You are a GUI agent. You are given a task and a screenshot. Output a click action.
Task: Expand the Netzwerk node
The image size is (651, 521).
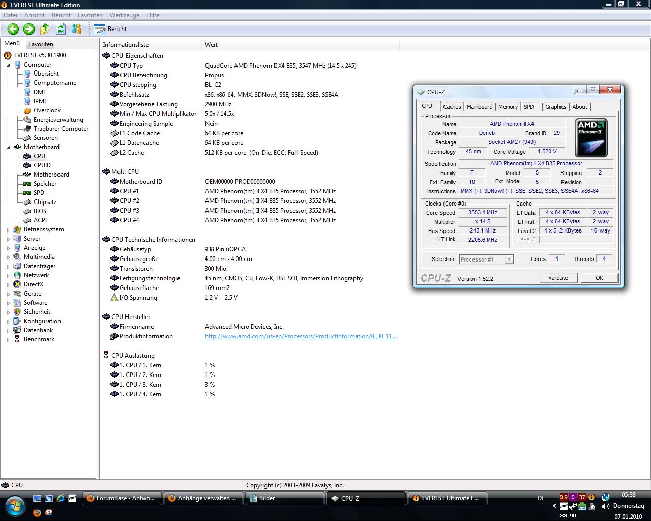point(8,275)
